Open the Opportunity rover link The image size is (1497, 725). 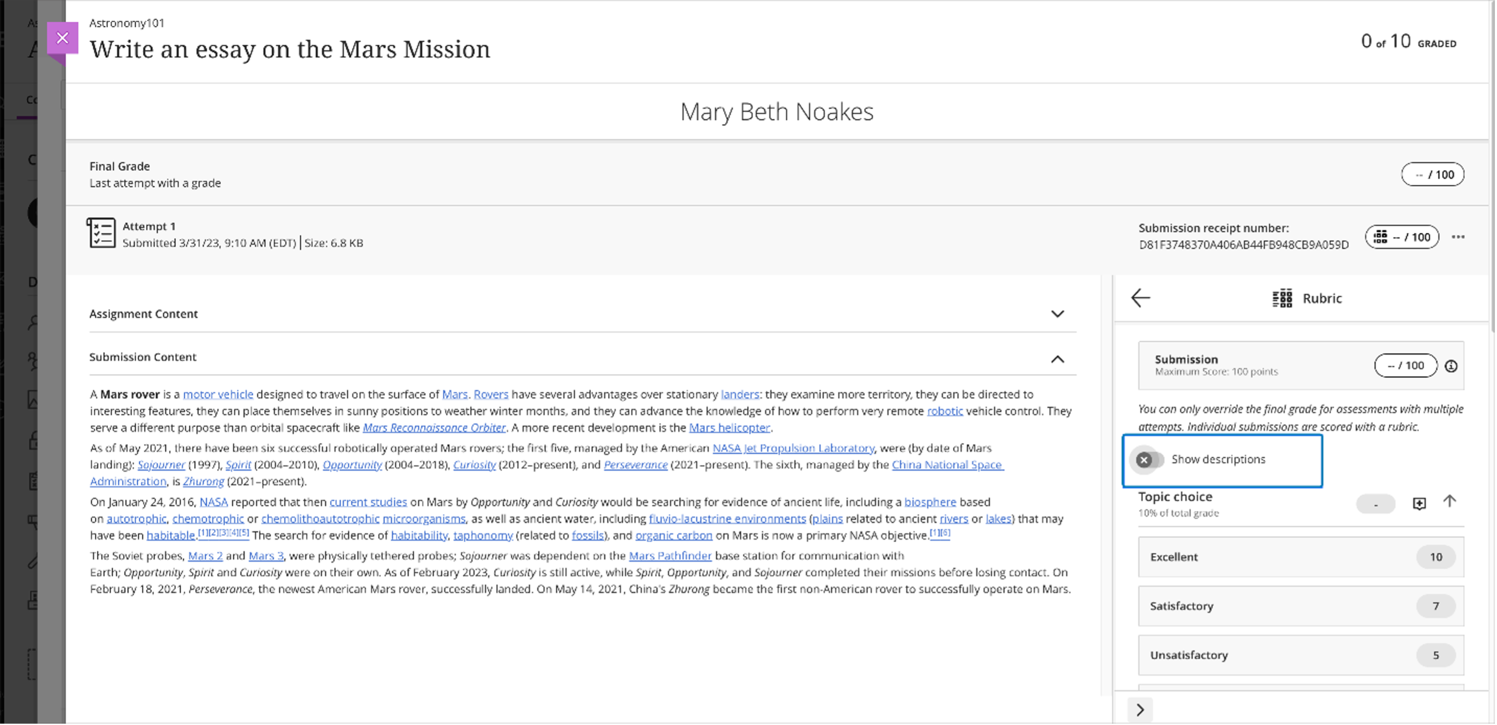point(352,464)
